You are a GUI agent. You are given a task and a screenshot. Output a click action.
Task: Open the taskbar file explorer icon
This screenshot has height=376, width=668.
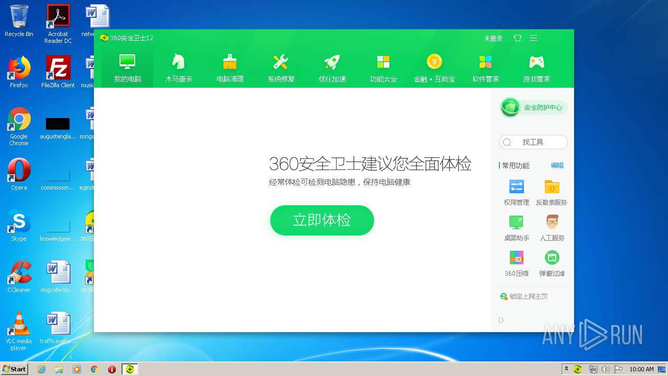tap(59, 369)
